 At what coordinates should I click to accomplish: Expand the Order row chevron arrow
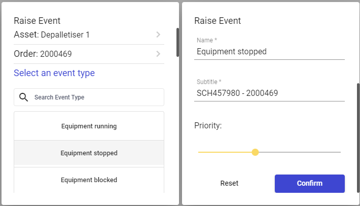click(158, 54)
